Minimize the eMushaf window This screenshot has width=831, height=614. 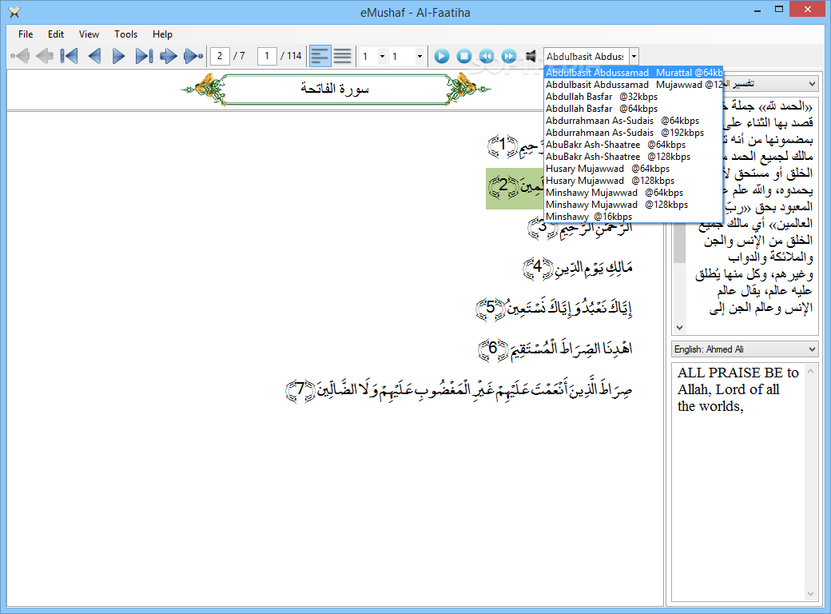[x=757, y=10]
